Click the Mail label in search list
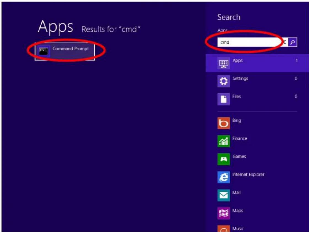This screenshot has height=232, width=309. 236,193
